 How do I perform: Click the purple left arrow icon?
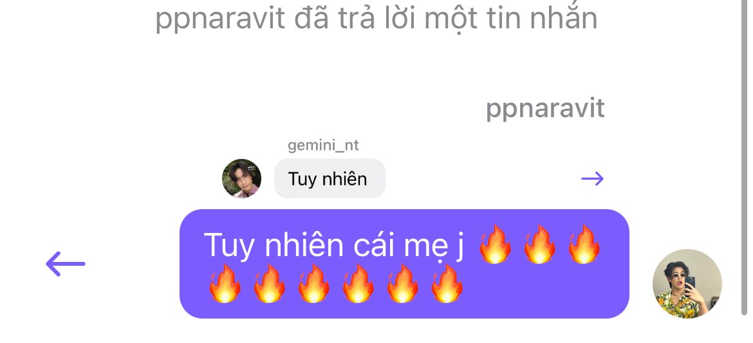(65, 264)
